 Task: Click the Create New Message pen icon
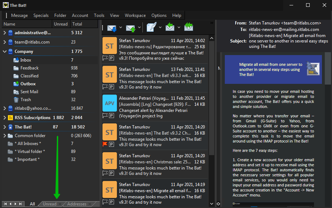(151, 27)
